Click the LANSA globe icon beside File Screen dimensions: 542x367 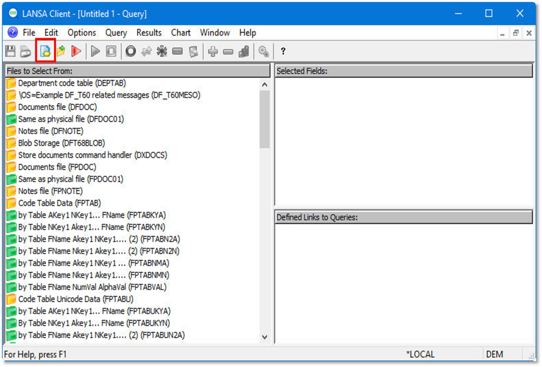(x=13, y=33)
